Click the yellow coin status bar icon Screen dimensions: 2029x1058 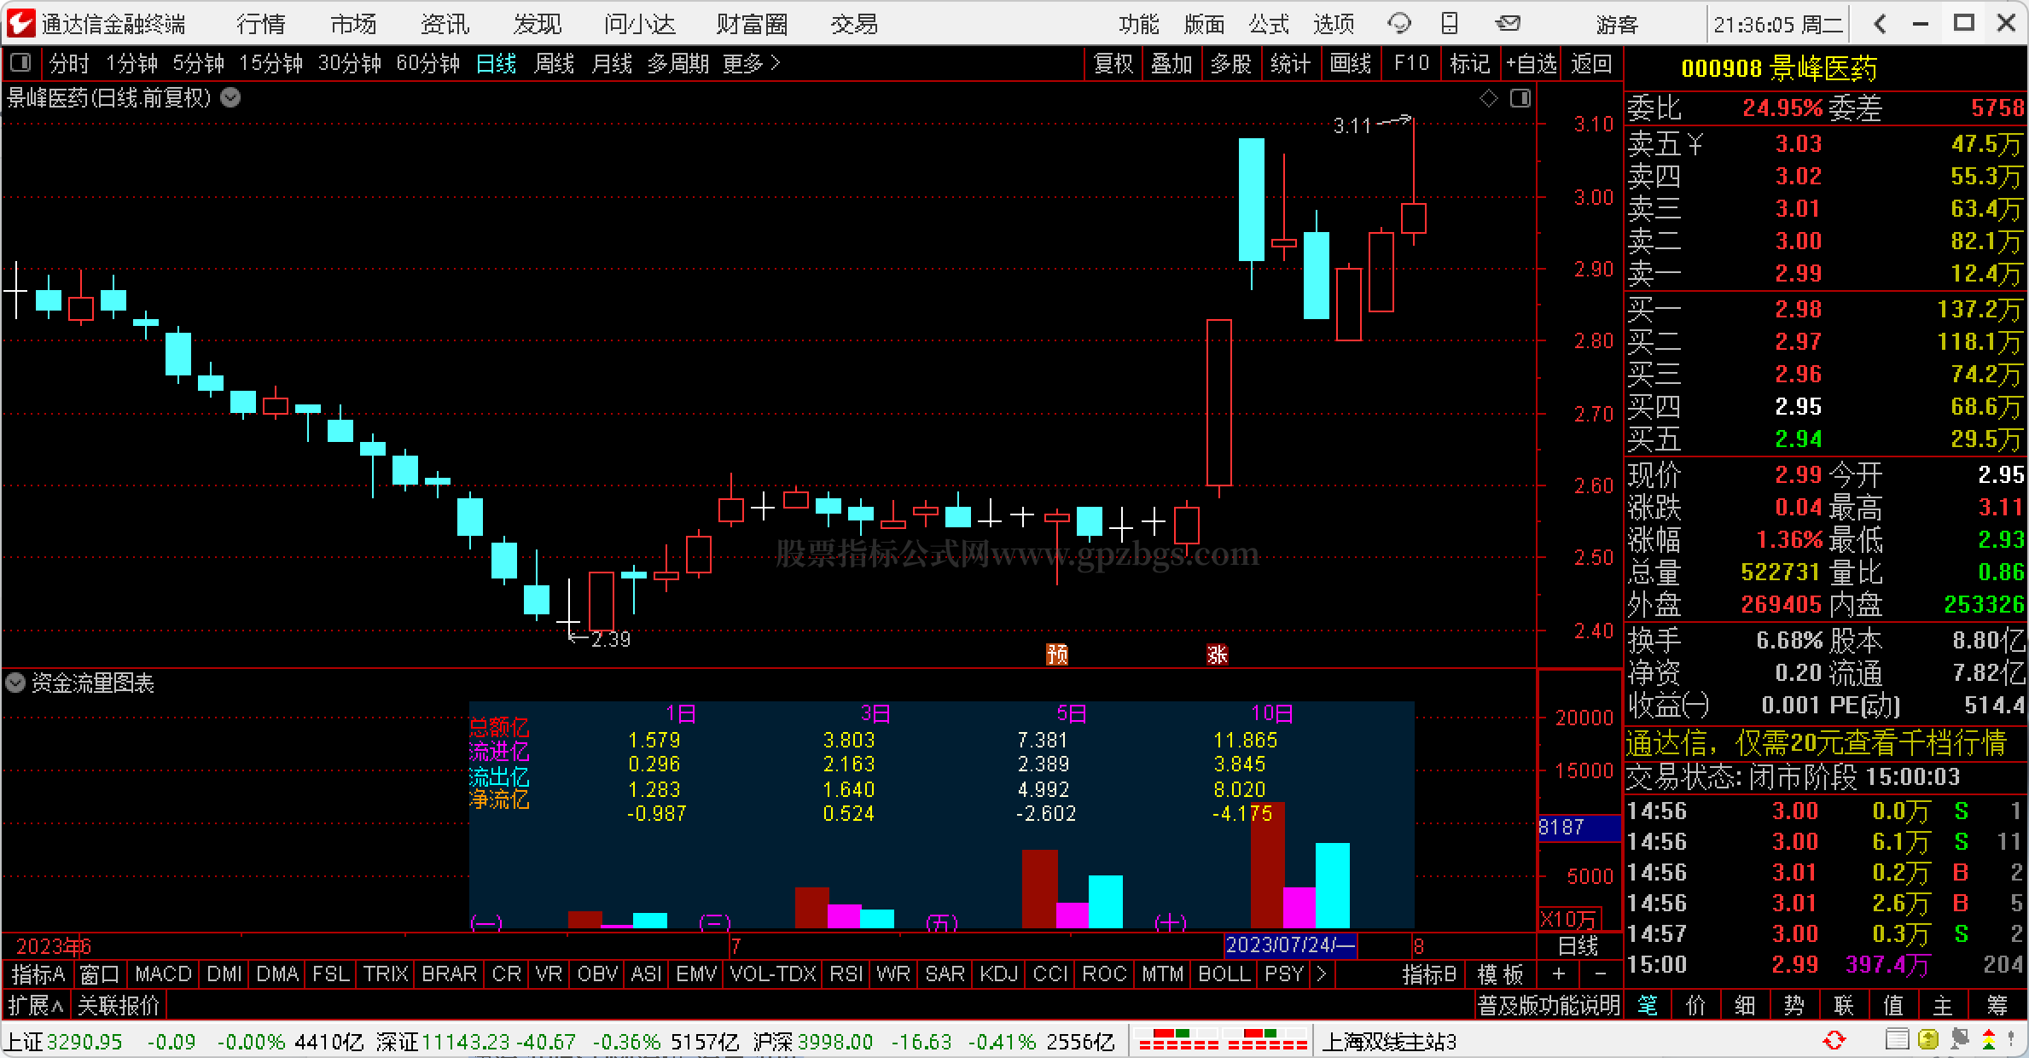click(1927, 1040)
